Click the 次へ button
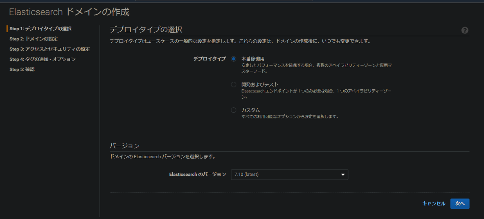Image resolution: width=484 pixels, height=219 pixels. [460, 204]
